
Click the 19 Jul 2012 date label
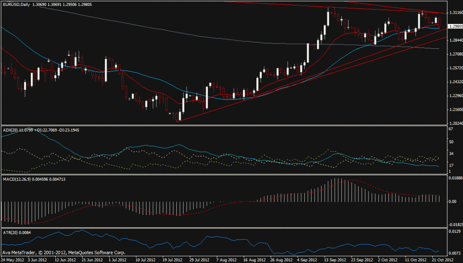click(172, 260)
